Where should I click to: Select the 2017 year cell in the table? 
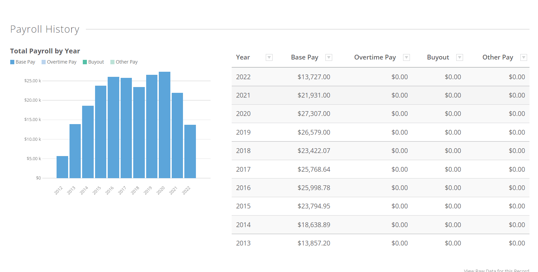(x=243, y=169)
